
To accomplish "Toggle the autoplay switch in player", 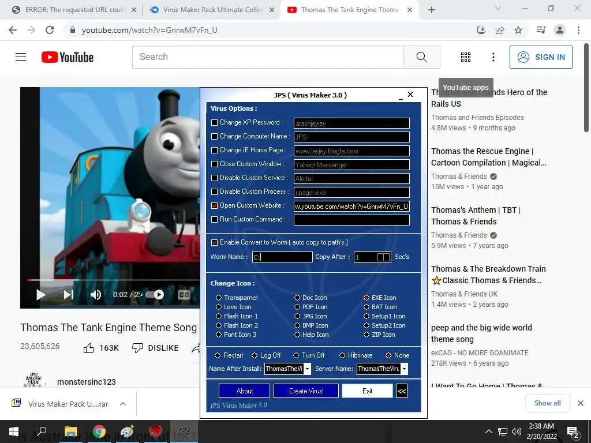I will pyautogui.click(x=155, y=295).
